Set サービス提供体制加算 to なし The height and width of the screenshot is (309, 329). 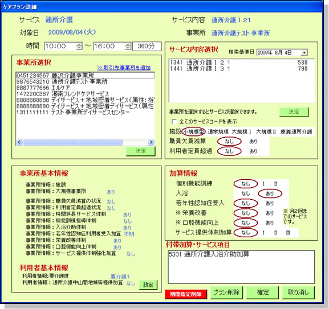tap(246, 233)
